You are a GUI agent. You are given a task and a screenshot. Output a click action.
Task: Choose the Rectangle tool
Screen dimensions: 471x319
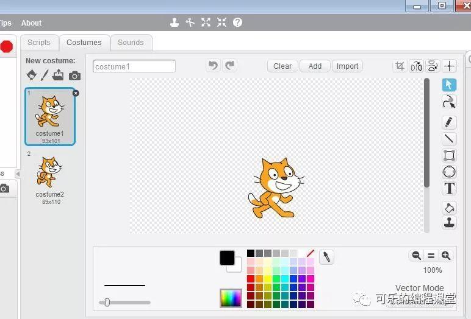coord(449,155)
